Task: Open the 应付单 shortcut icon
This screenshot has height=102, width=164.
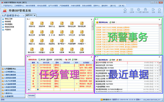Action: (52, 50)
